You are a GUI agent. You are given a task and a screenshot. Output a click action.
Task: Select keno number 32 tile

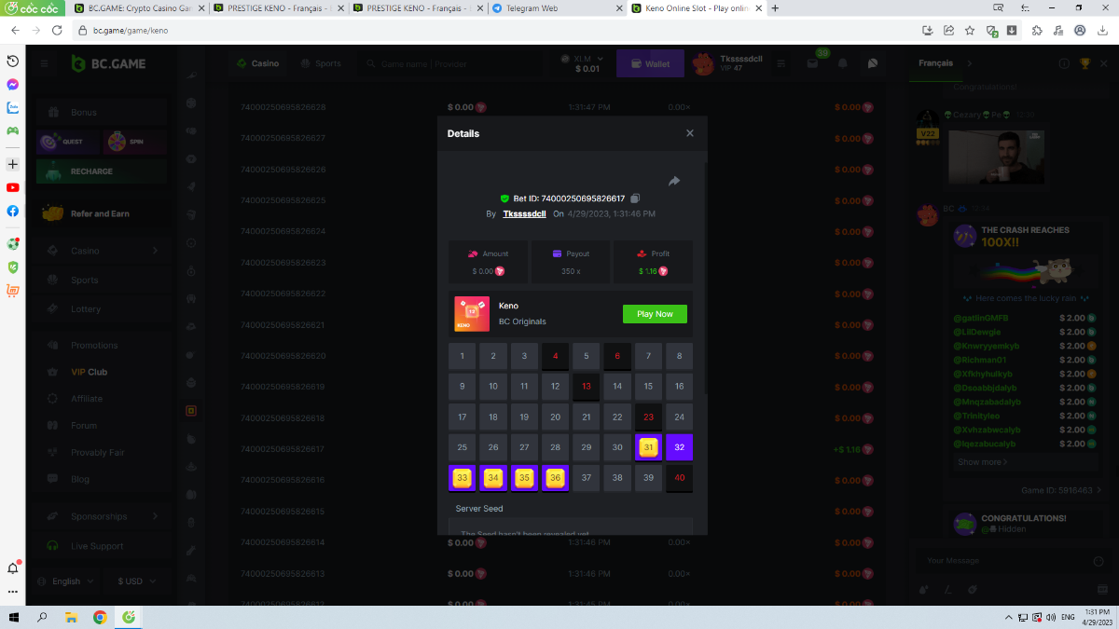pyautogui.click(x=679, y=447)
